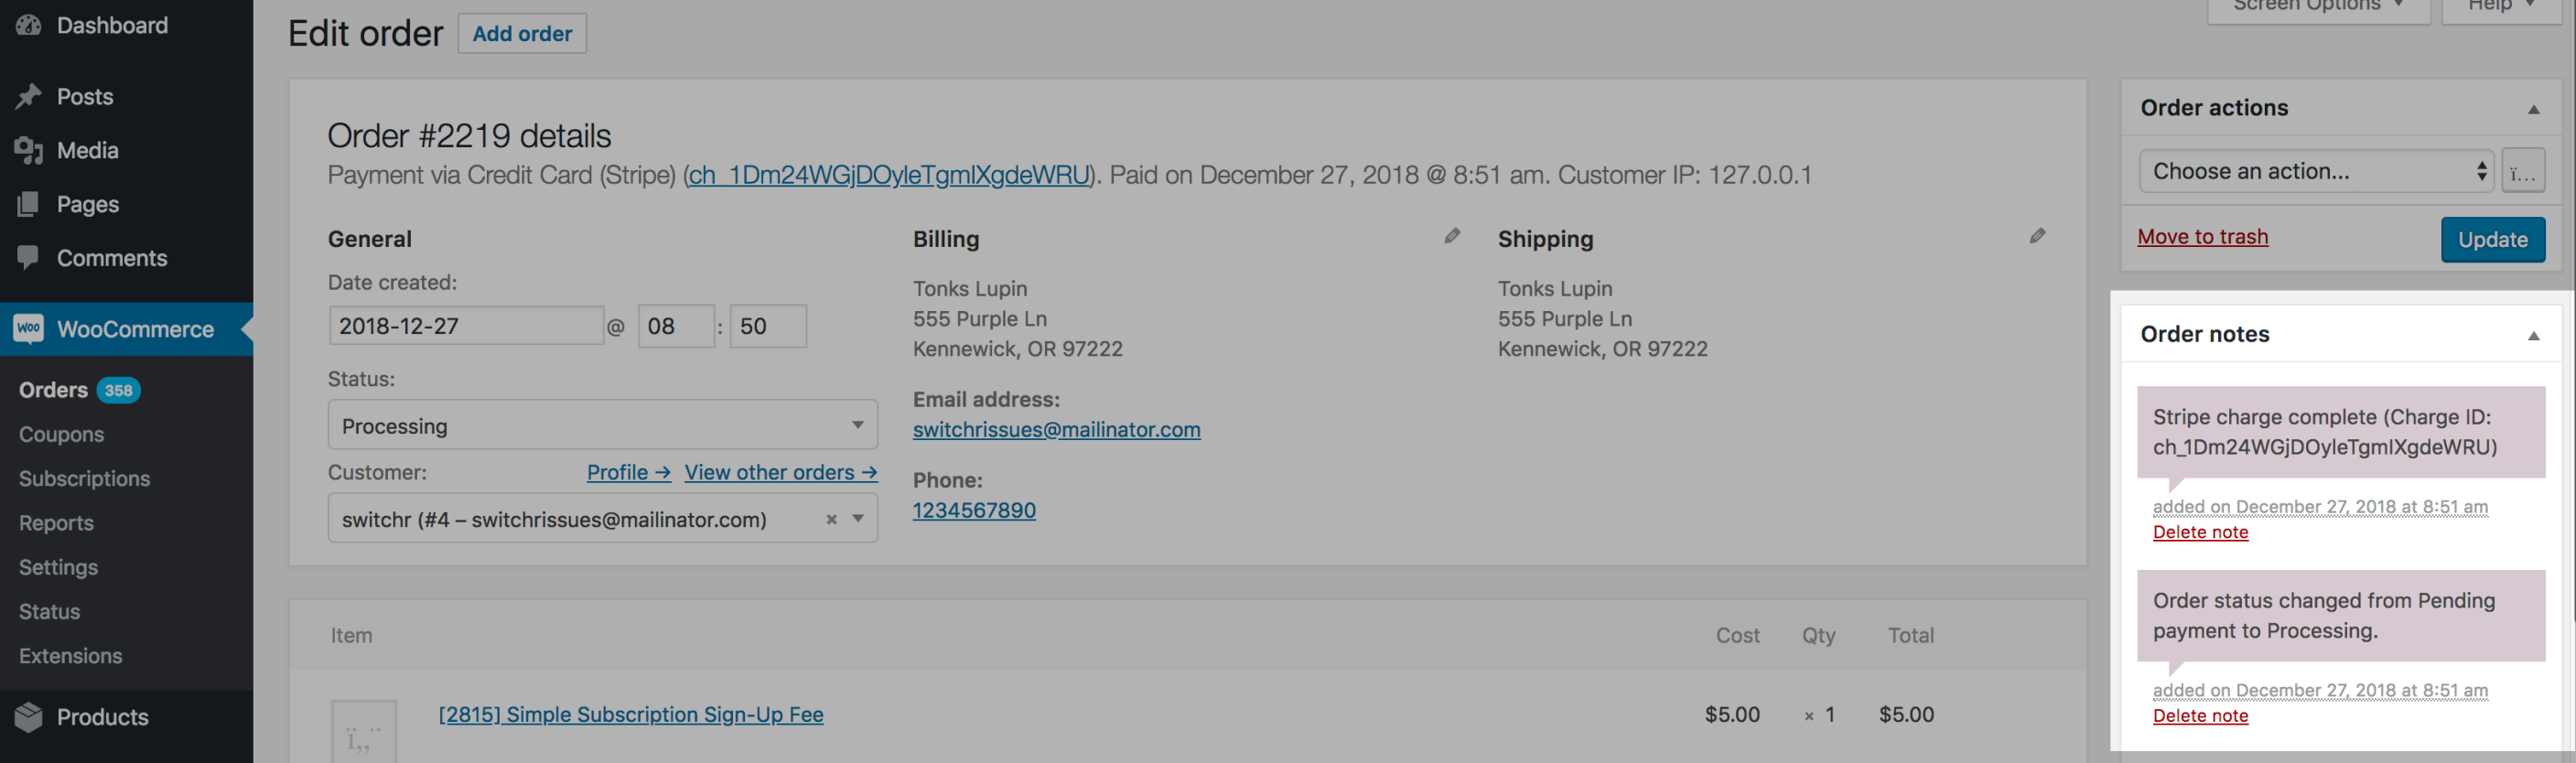Open the Status dropdown showing Processing
Screen dimensions: 2576x763
click(600, 424)
